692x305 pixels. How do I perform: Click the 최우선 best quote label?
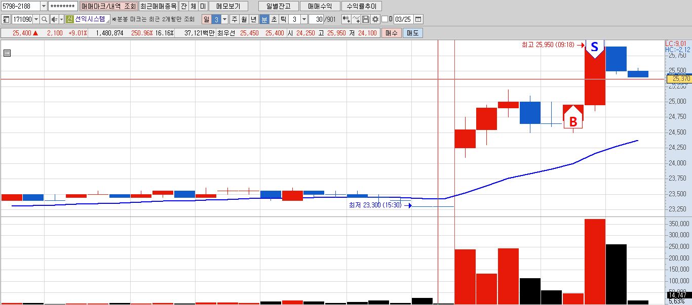226,33
